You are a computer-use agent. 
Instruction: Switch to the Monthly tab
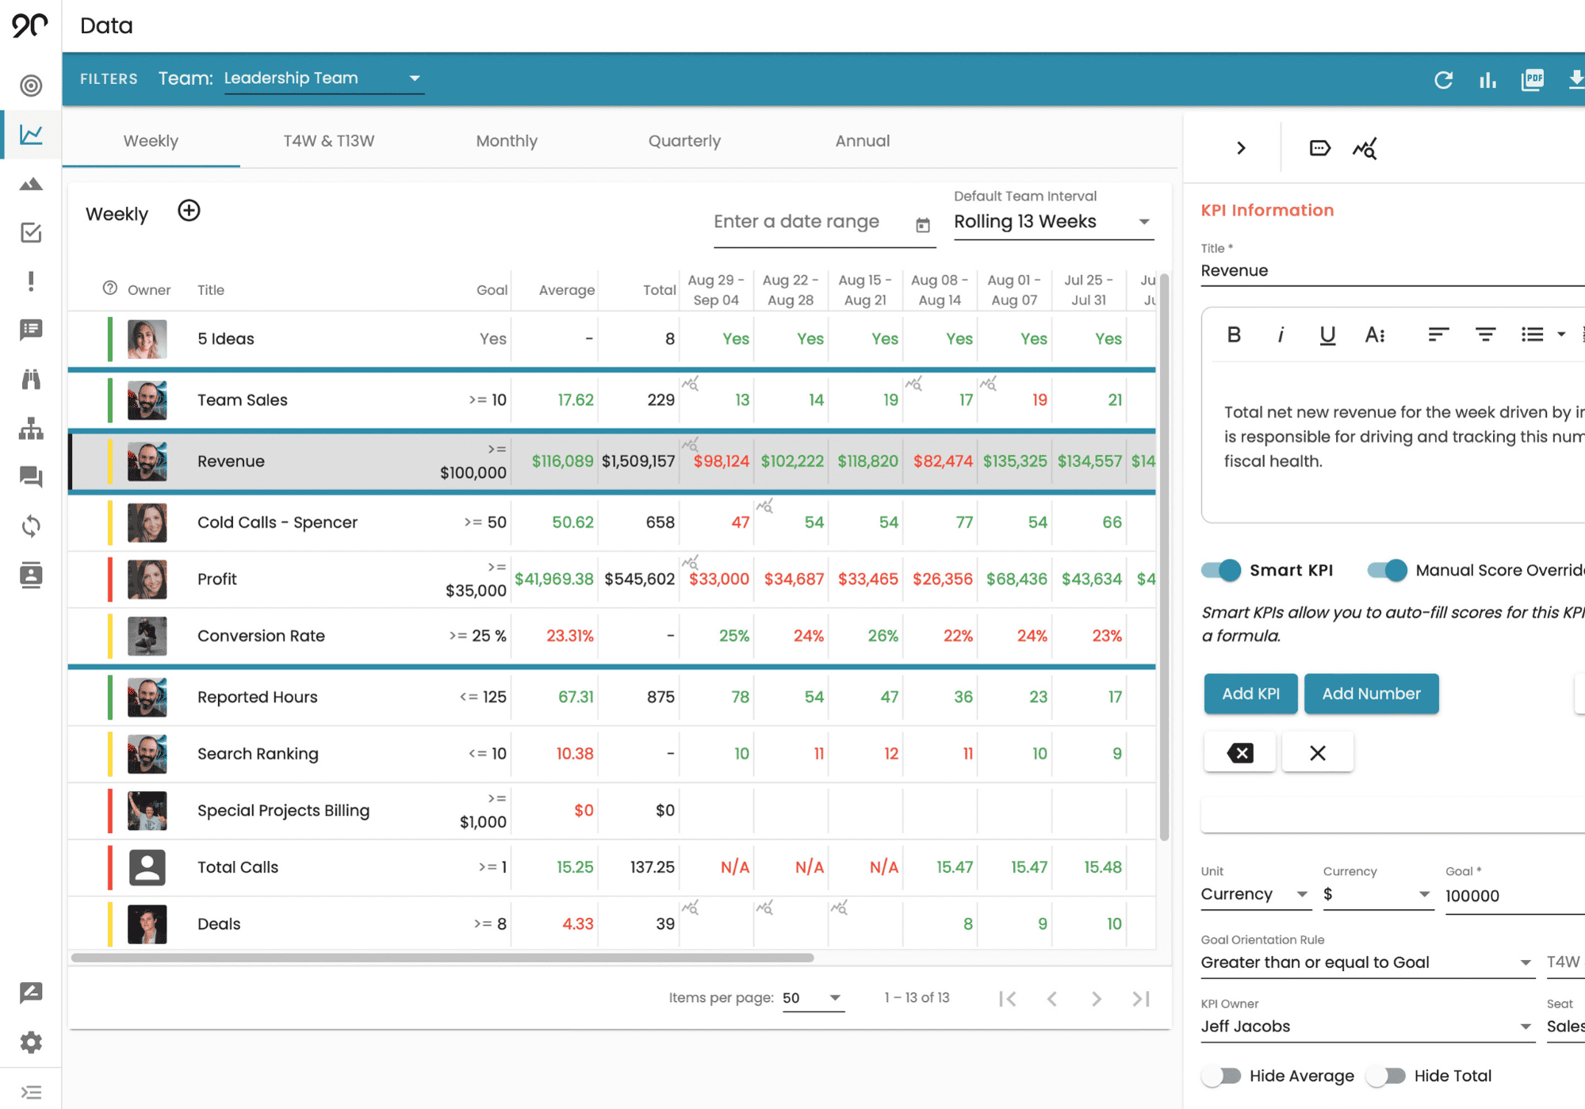pos(507,140)
